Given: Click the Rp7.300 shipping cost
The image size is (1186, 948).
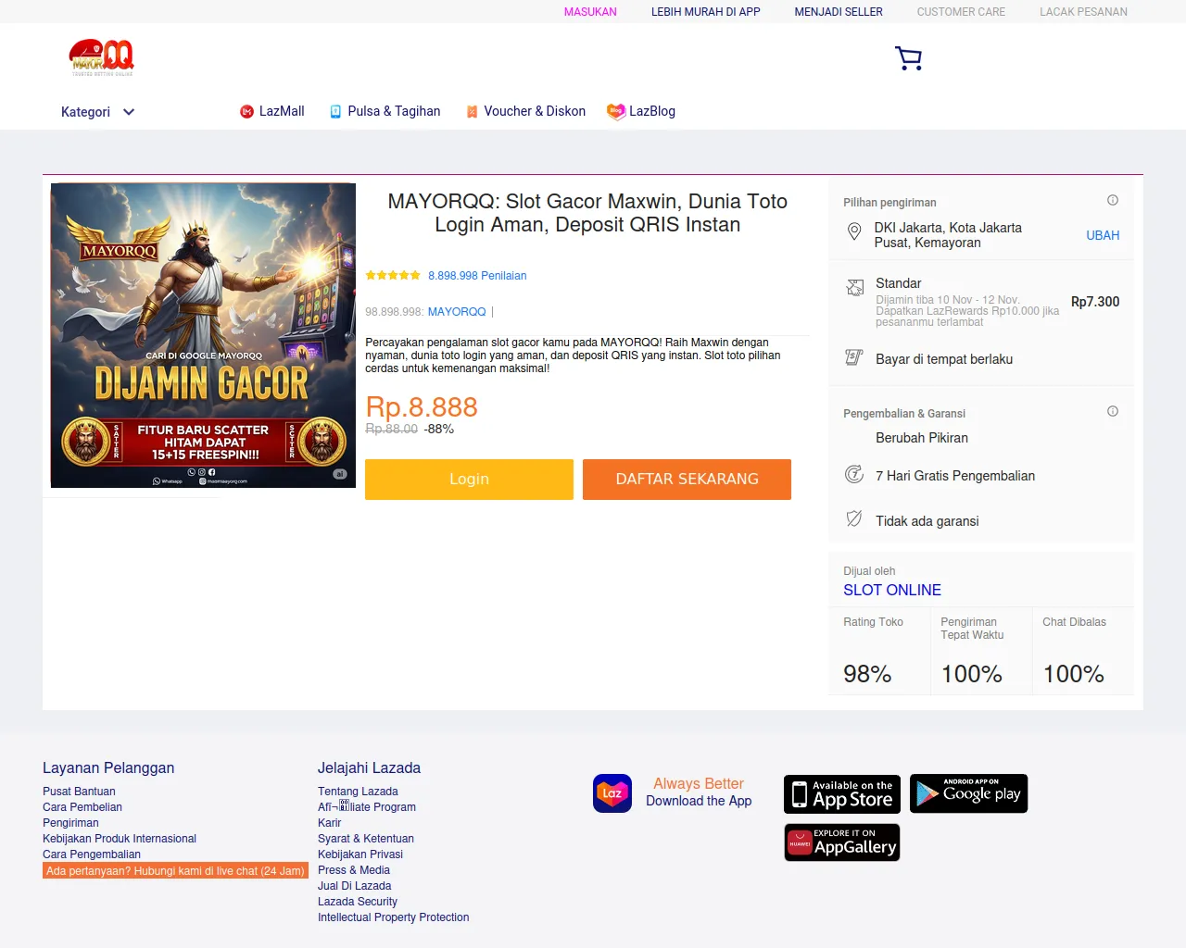Looking at the screenshot, I should [x=1095, y=302].
